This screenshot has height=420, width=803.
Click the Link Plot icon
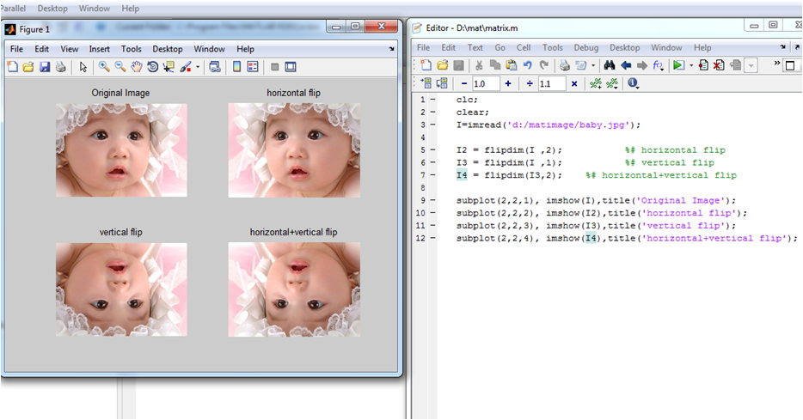click(x=215, y=67)
